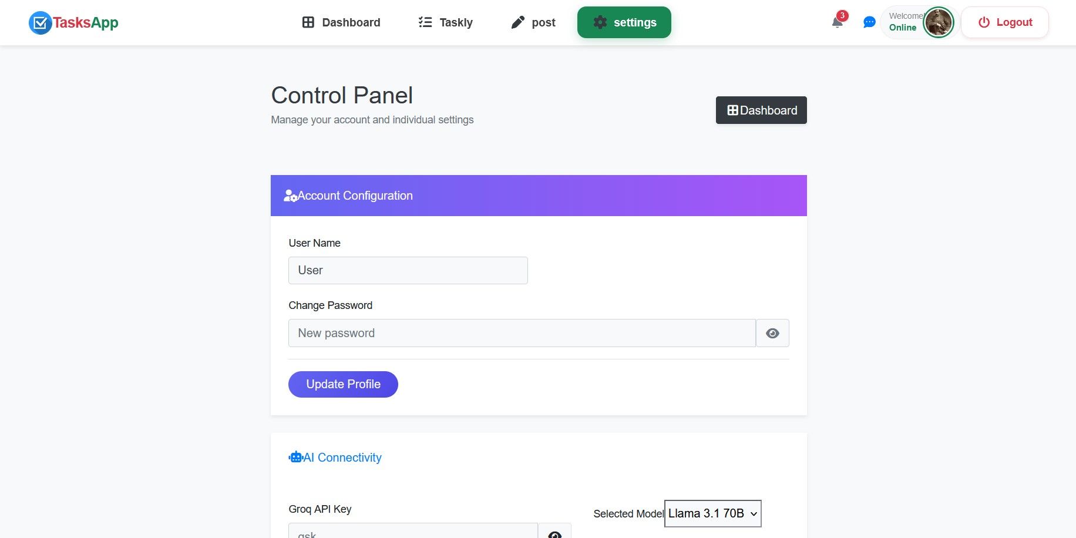The width and height of the screenshot is (1076, 538).
Task: Click the AI Connectivity robot icon
Action: (295, 457)
